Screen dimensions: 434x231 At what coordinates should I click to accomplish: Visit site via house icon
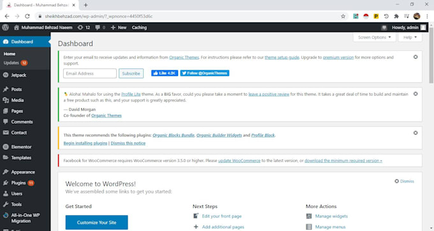pos(17,27)
